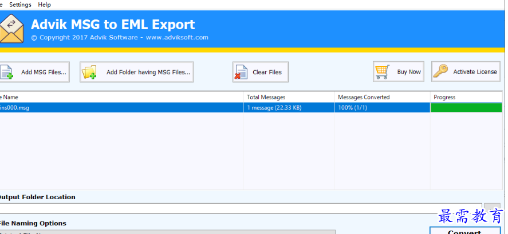Click the document-plus icon on Add MSG Files
Viewport: 508px width, 234px height.
pos(6,72)
